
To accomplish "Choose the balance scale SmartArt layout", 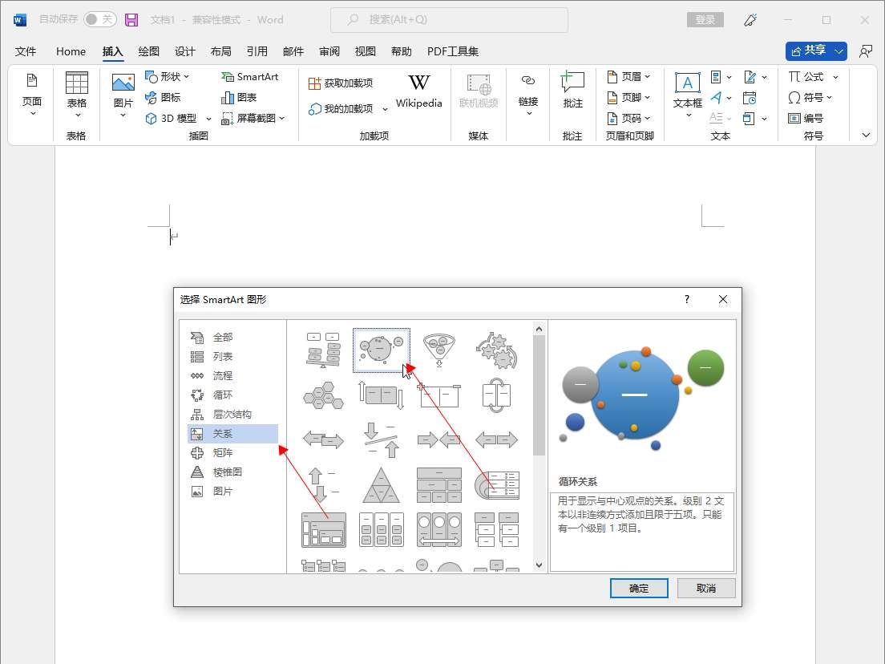I will click(323, 350).
